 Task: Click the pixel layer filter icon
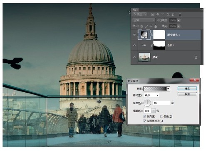[x=153, y=14]
